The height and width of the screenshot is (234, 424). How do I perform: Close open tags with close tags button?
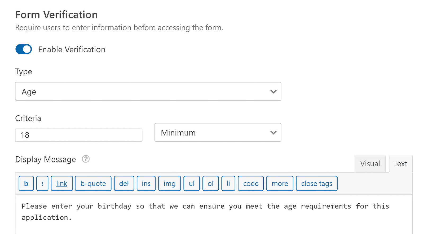pos(316,183)
